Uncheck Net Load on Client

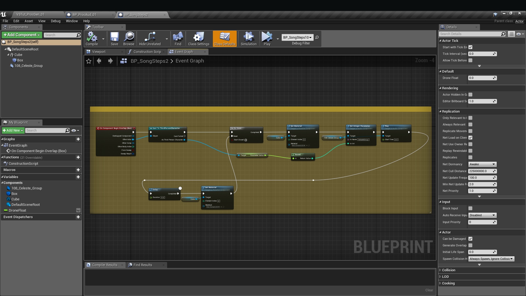tap(470, 138)
